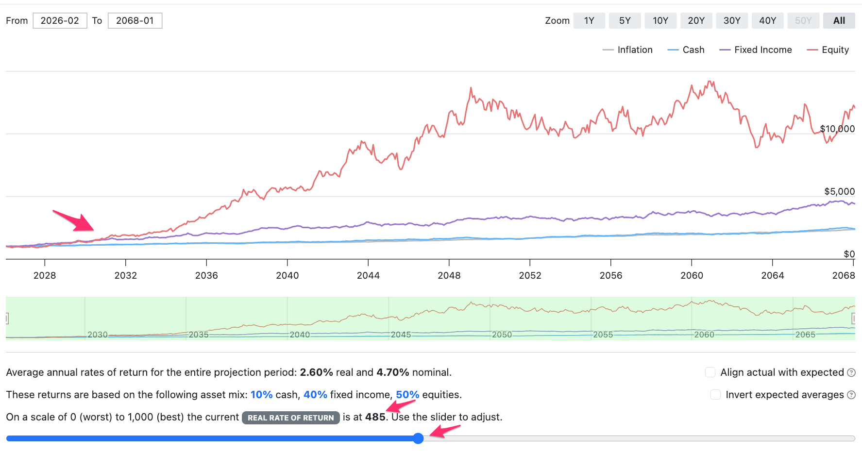This screenshot has height=453, width=862.
Task: Select the 1Y zoom range
Action: point(589,20)
